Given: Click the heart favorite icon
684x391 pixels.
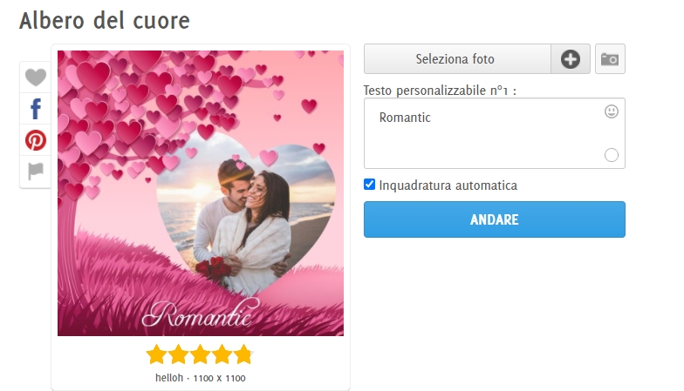Looking at the screenshot, I should tap(35, 78).
